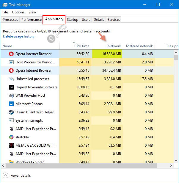Select the Uninstalled processes row name
This screenshot has height=183, width=179.
tap(32, 79)
